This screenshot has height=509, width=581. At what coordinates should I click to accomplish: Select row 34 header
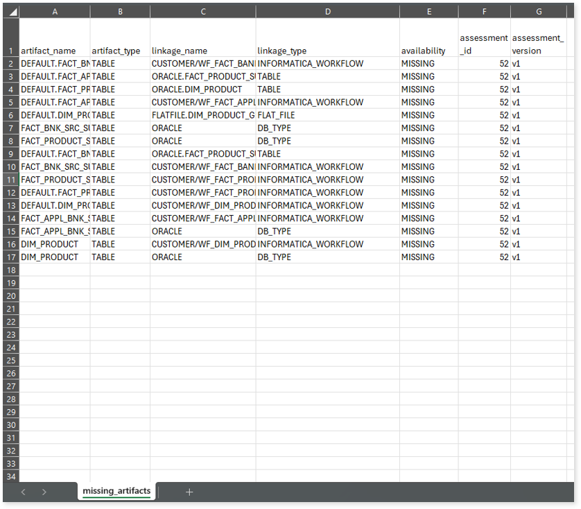[10, 476]
